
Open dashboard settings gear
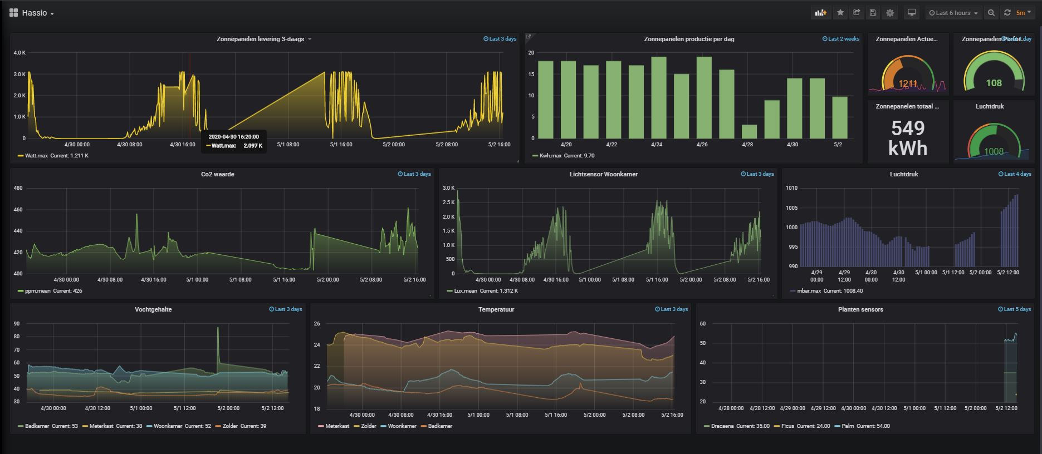click(890, 13)
